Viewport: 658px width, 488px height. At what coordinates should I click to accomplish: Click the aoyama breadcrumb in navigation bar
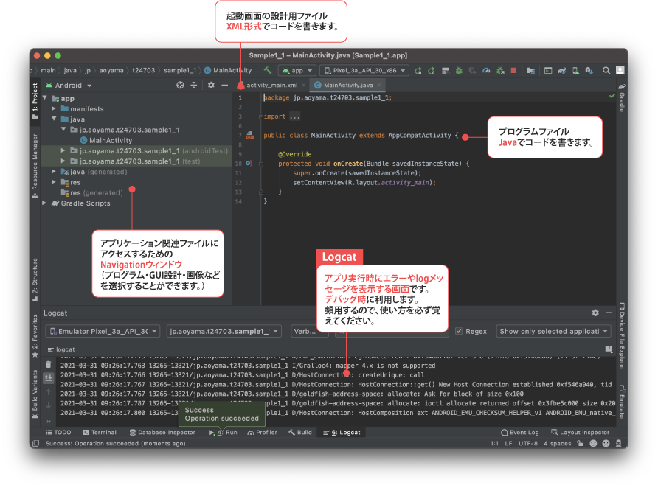111,71
